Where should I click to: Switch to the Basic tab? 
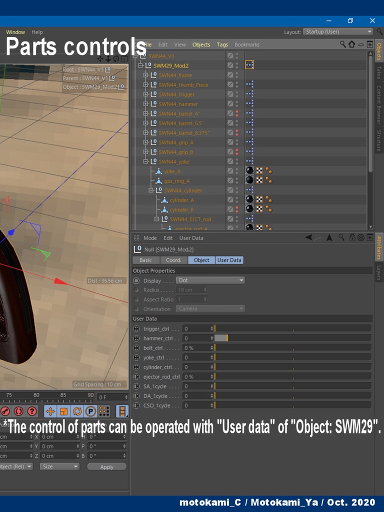(145, 260)
